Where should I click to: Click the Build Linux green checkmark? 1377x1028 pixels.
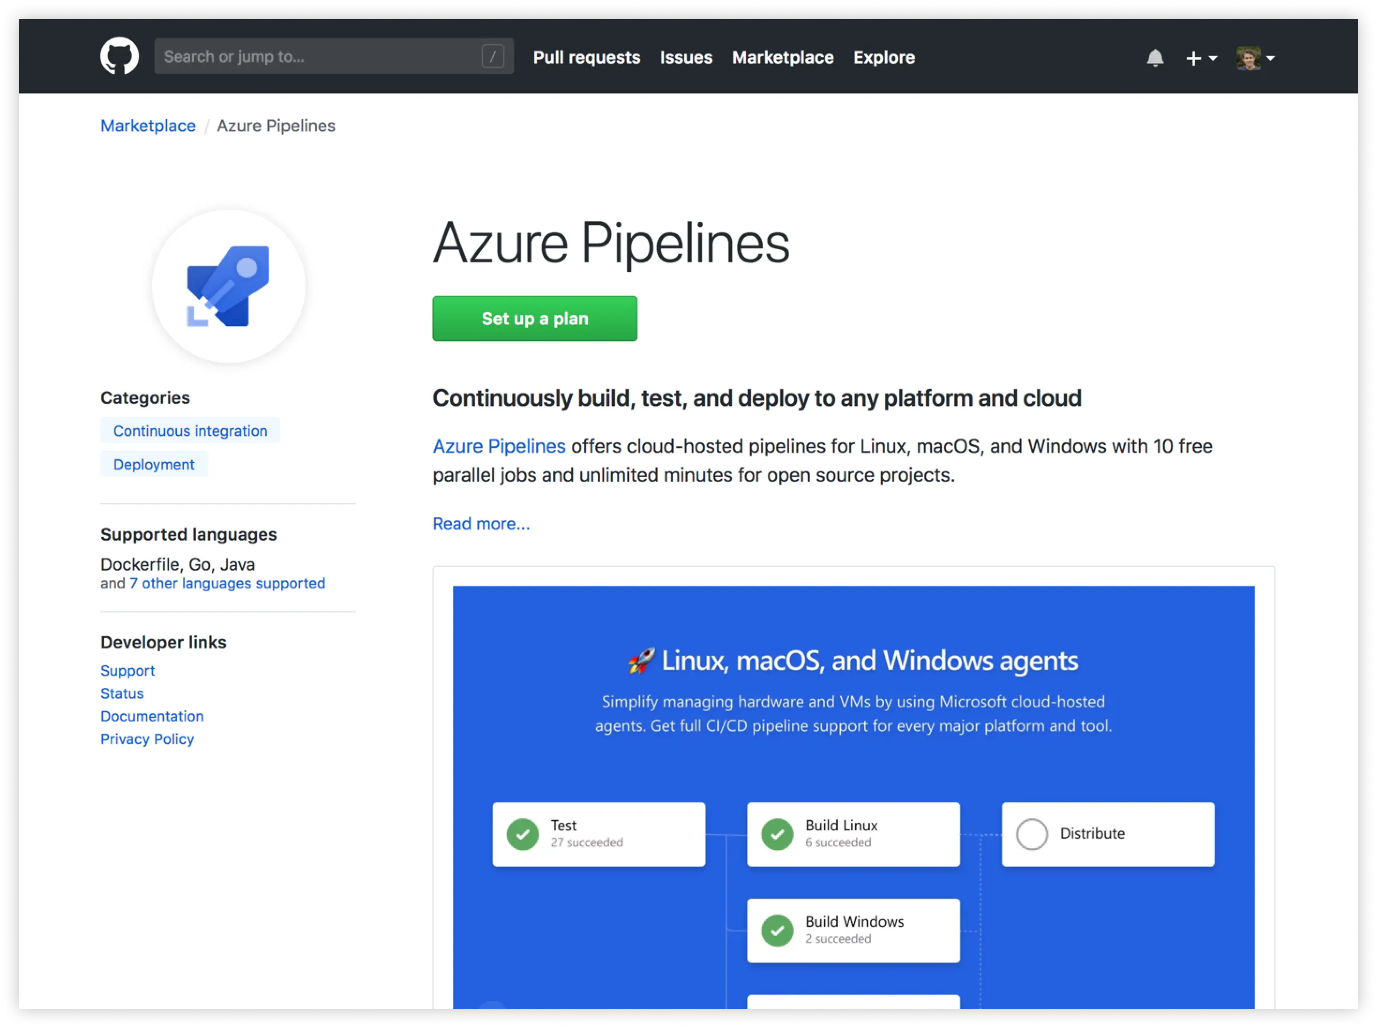tap(777, 834)
